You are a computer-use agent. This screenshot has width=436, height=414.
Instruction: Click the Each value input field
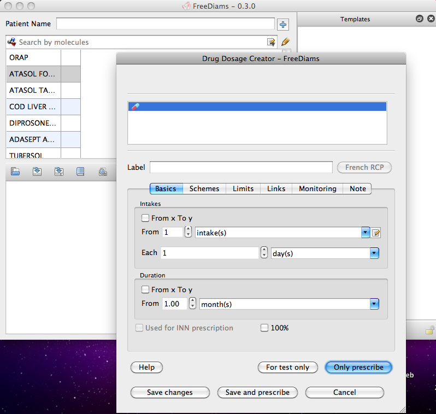210,253
